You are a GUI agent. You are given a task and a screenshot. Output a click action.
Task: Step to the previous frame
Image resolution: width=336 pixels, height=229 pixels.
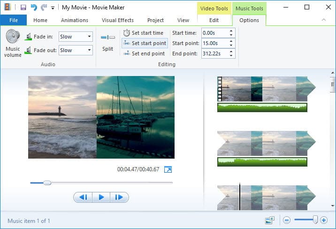[83, 197]
